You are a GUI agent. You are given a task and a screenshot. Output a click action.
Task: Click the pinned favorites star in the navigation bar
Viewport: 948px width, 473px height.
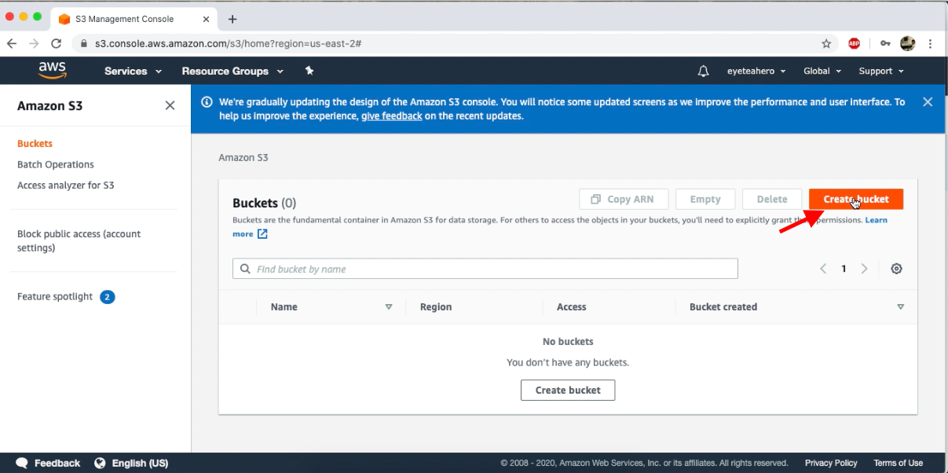(309, 71)
